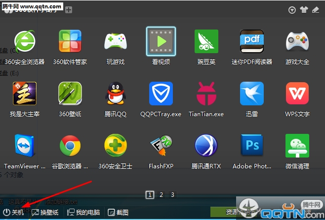
Task: Open the 360壁纸 icon
Action: click(x=70, y=94)
